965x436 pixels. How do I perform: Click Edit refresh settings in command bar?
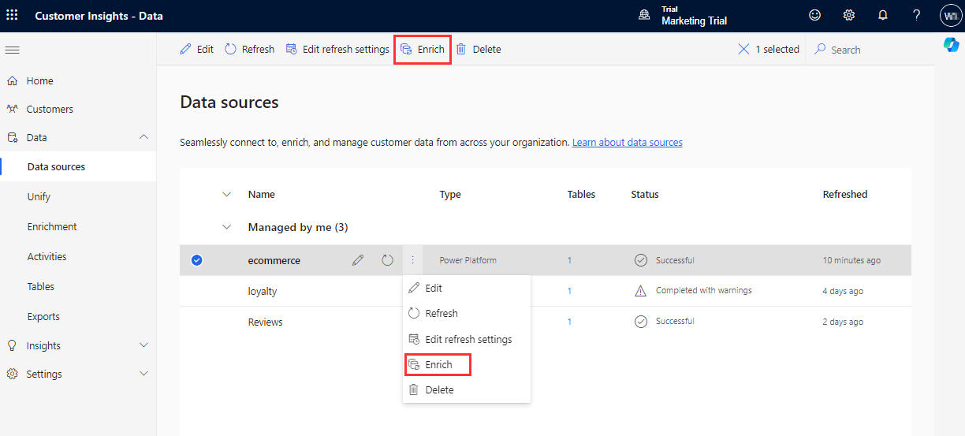point(337,49)
